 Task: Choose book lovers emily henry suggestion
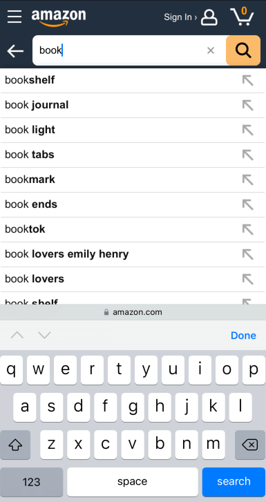[133, 254]
